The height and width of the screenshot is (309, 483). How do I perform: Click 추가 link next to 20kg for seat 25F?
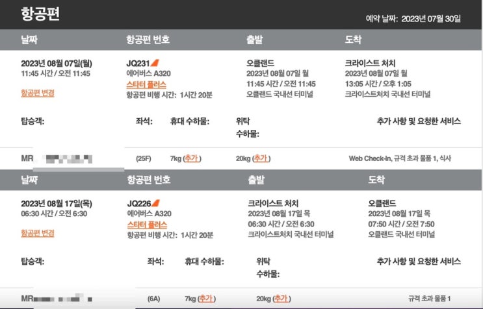coord(261,158)
